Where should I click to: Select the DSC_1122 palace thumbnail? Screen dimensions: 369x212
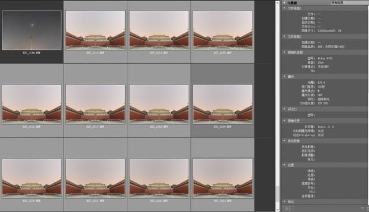[159, 179]
